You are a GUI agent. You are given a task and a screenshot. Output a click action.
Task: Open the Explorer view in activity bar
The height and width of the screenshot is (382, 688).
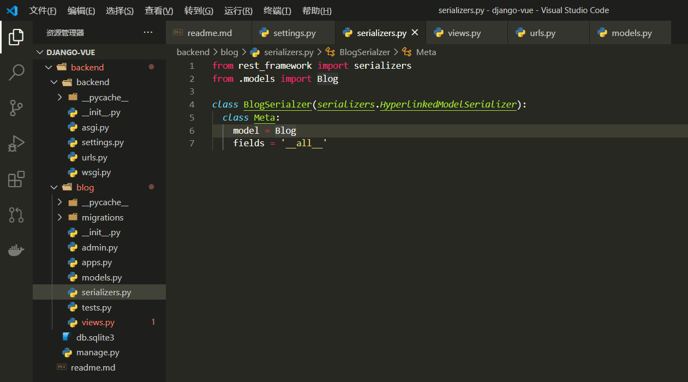pyautogui.click(x=16, y=37)
